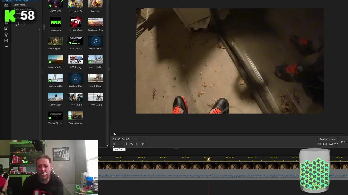Select the Landscape 02 forest thumbnail

pos(56,41)
